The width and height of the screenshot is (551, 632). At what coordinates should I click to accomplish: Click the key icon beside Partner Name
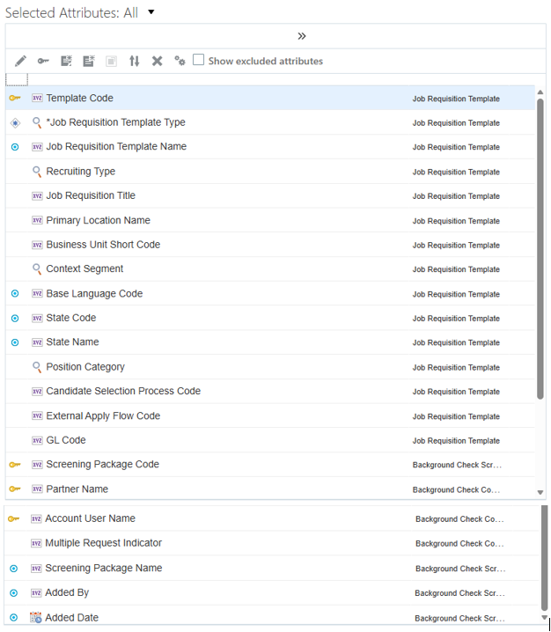point(15,489)
